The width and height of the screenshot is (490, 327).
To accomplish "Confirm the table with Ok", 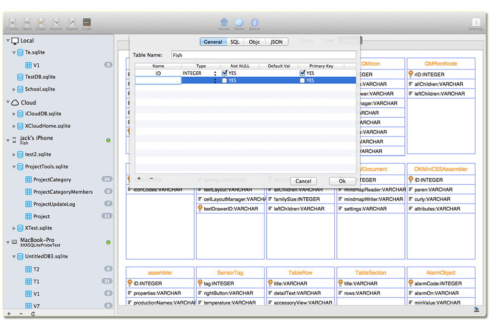I will click(x=342, y=181).
